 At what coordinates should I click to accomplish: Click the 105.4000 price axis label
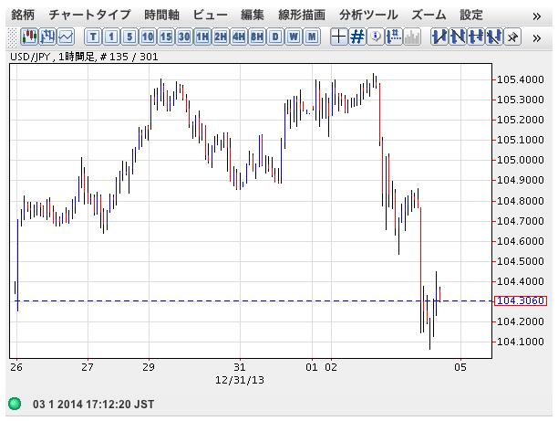coord(520,79)
